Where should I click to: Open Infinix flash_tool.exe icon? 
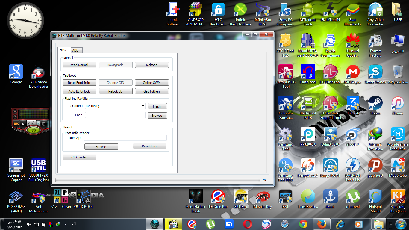241,14
